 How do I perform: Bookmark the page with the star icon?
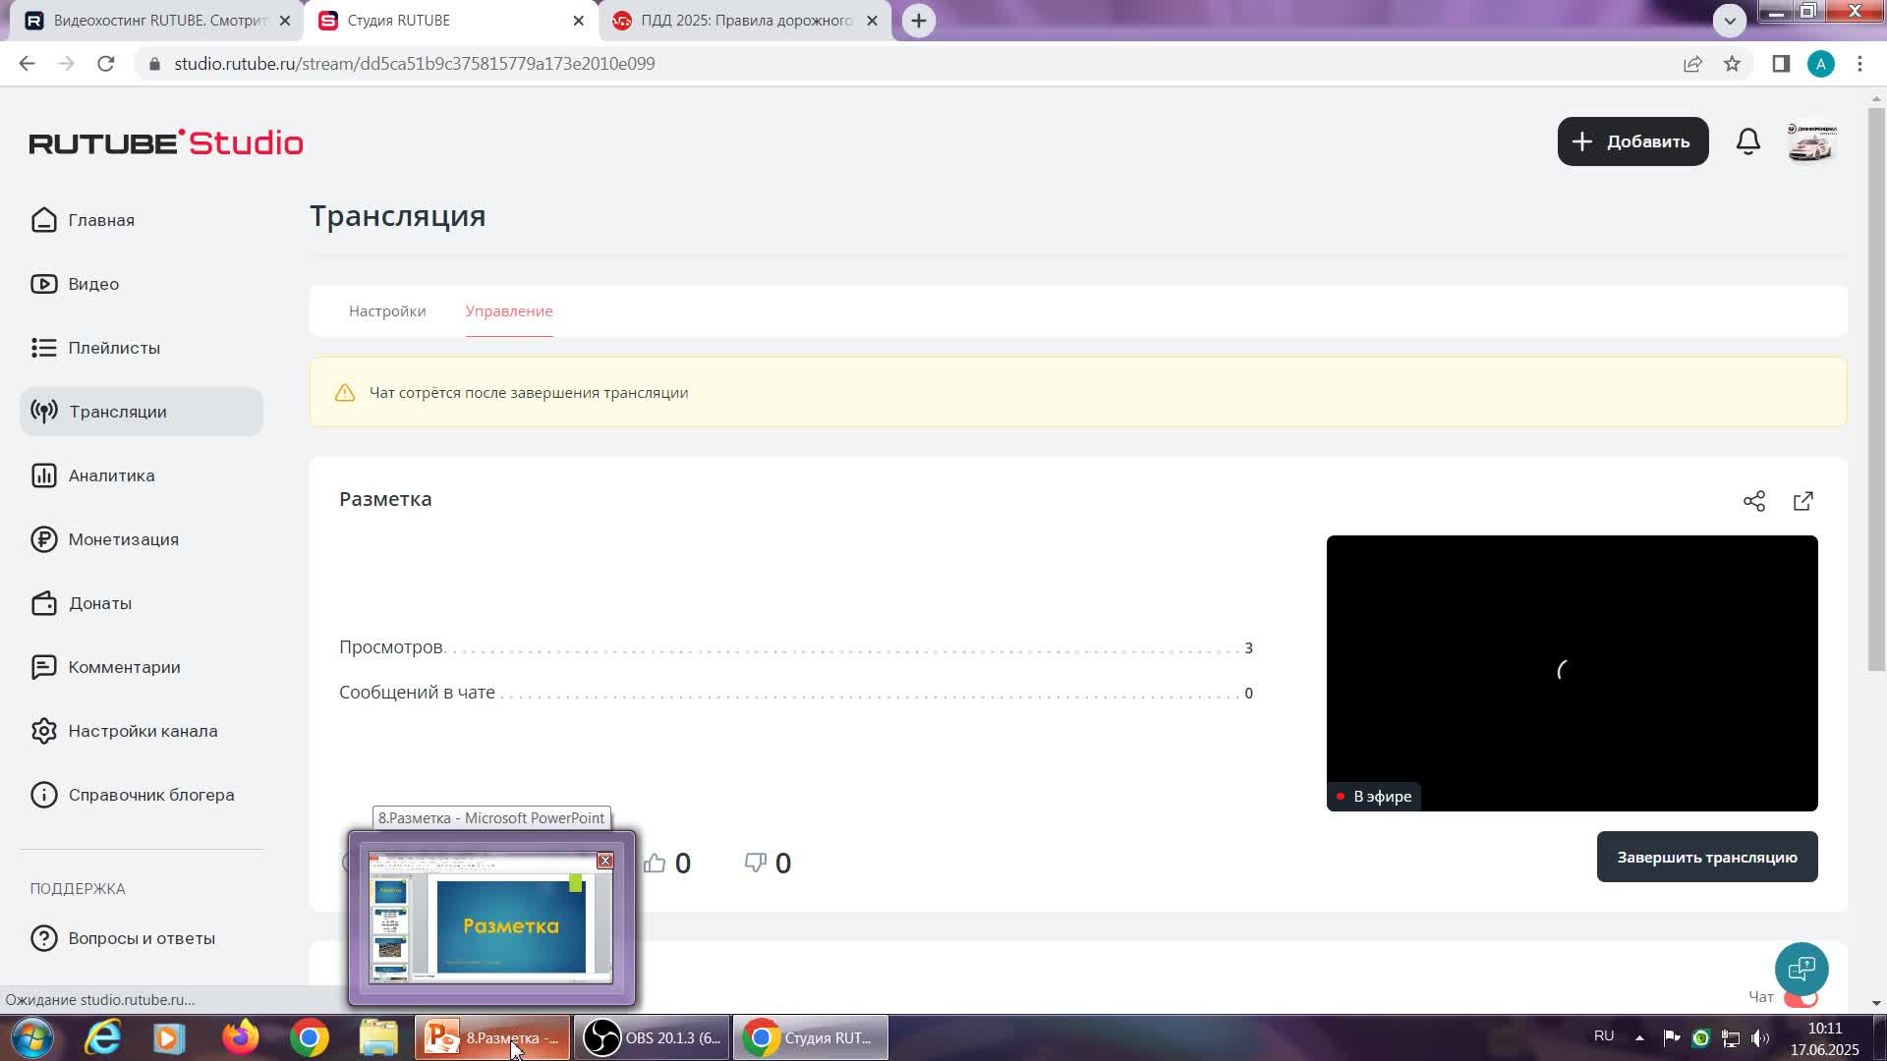(x=1732, y=64)
